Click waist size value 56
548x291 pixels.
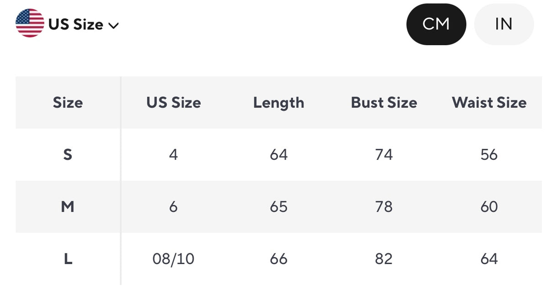(489, 155)
